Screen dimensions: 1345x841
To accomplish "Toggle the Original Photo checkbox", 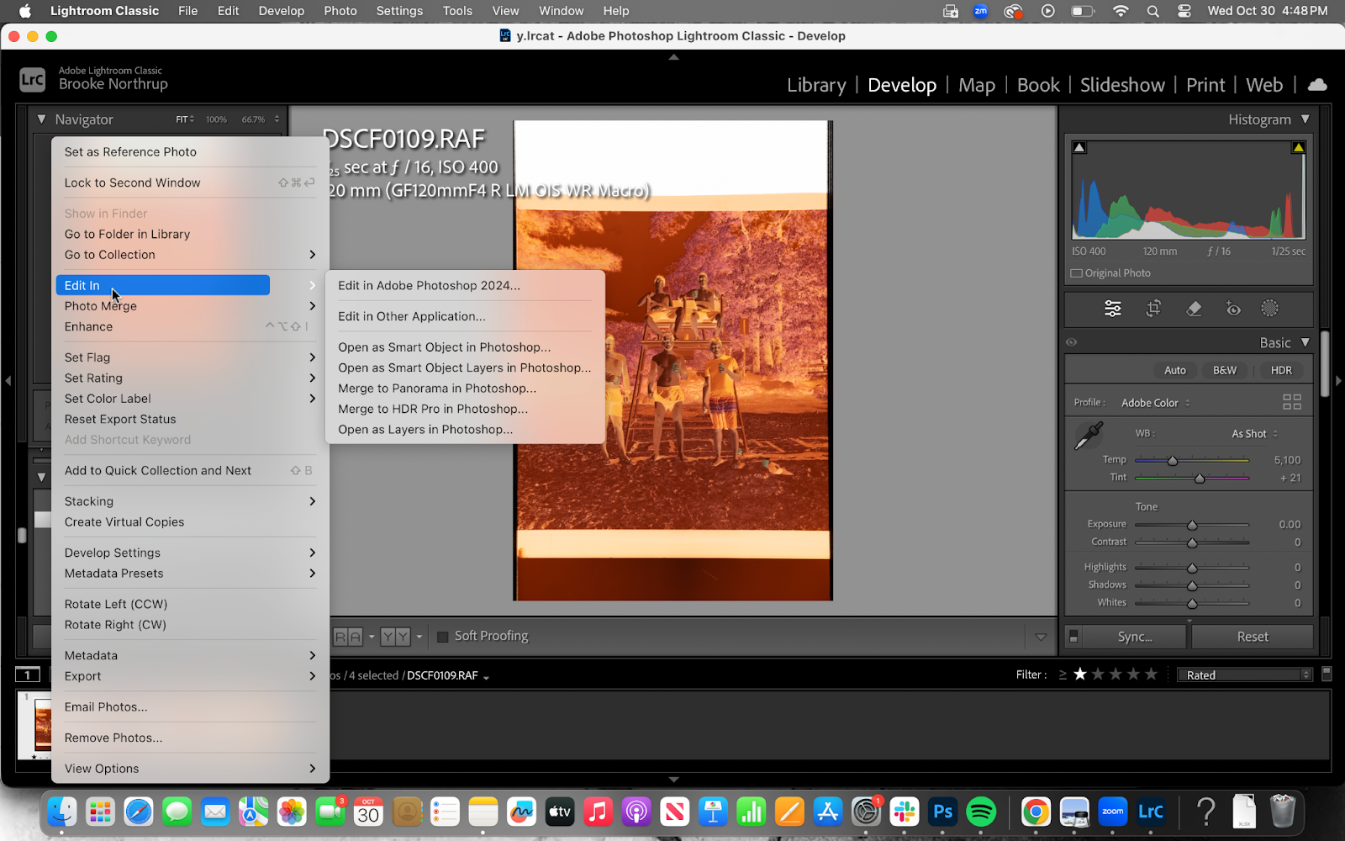I will [x=1076, y=273].
